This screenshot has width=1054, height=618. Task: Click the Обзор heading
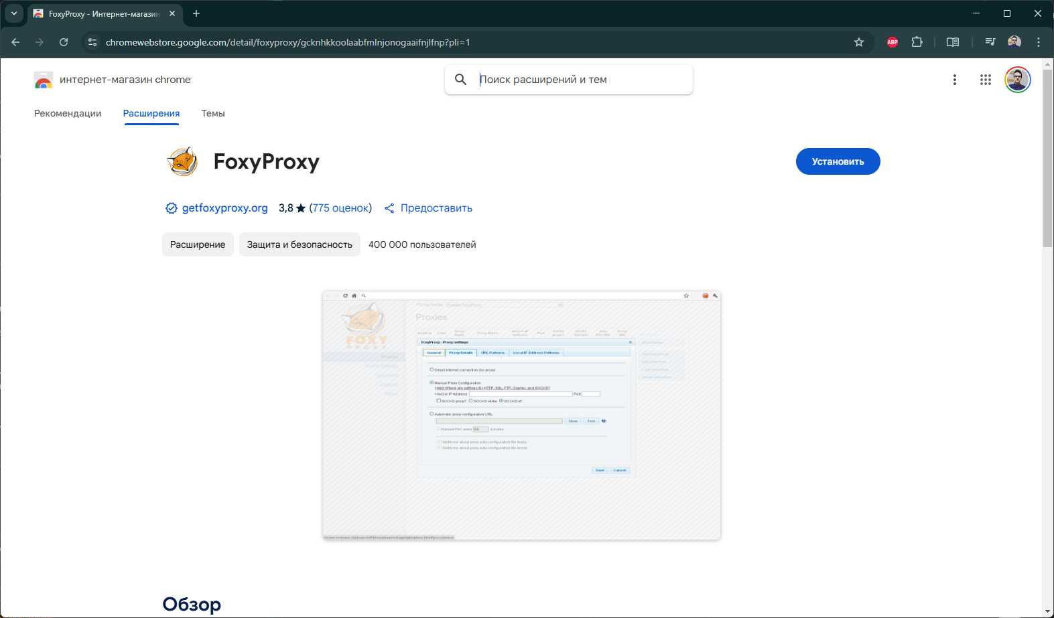(x=192, y=604)
